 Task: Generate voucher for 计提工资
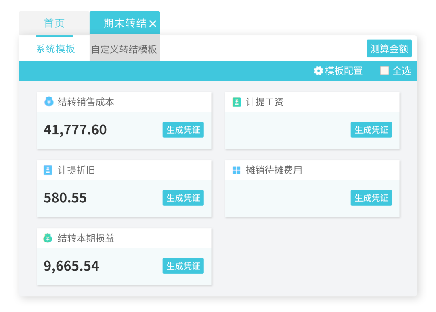pos(371,130)
